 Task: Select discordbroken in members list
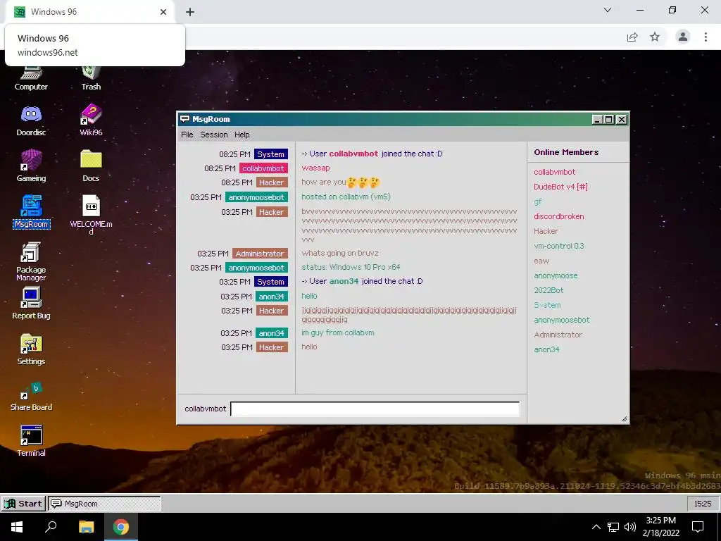[x=558, y=216]
